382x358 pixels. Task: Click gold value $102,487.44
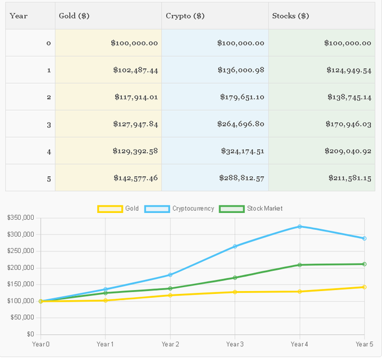click(x=135, y=70)
